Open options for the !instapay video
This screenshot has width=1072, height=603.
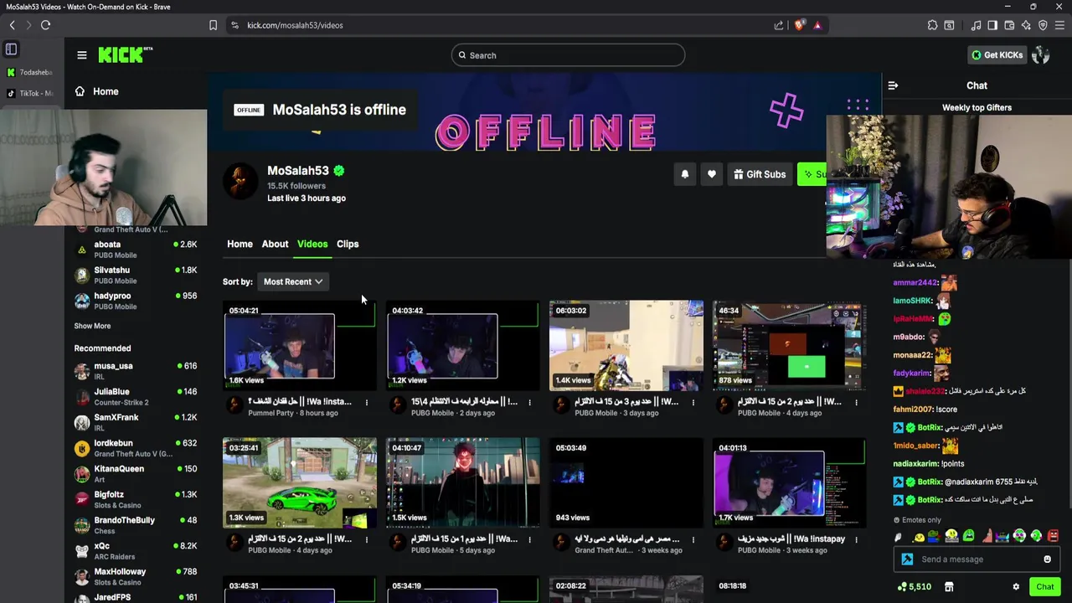[856, 539]
